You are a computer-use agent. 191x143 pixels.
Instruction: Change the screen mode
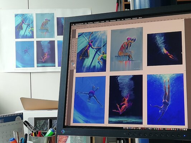[74, 68]
